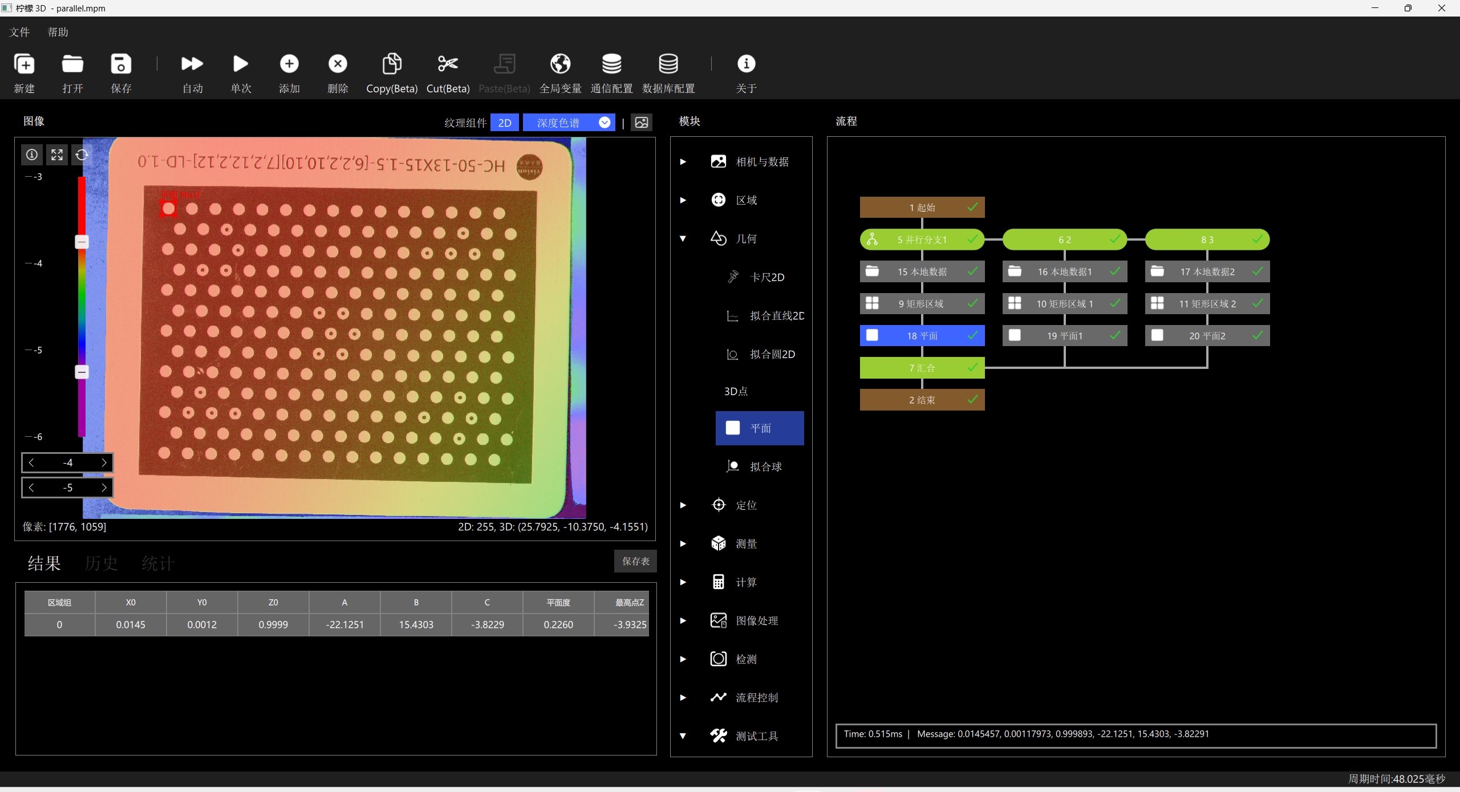
Task: Open 数据库配置 database configuration icon
Action: (x=668, y=64)
